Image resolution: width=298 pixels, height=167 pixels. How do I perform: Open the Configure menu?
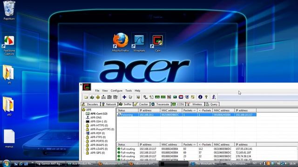(x=116, y=91)
